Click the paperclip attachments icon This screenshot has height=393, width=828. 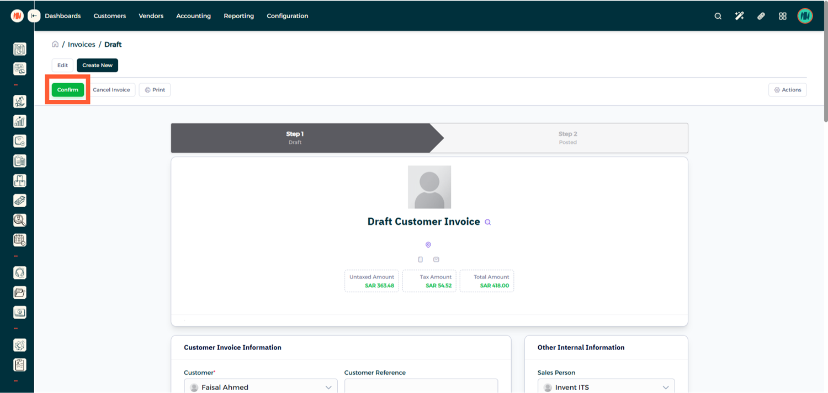761,16
